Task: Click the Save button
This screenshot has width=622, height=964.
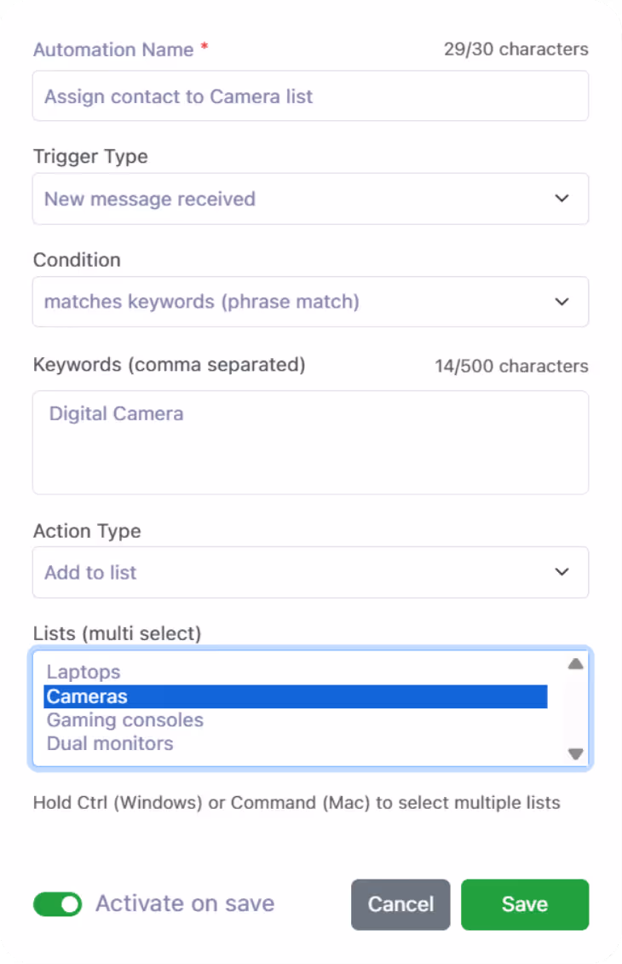Action: (x=524, y=903)
